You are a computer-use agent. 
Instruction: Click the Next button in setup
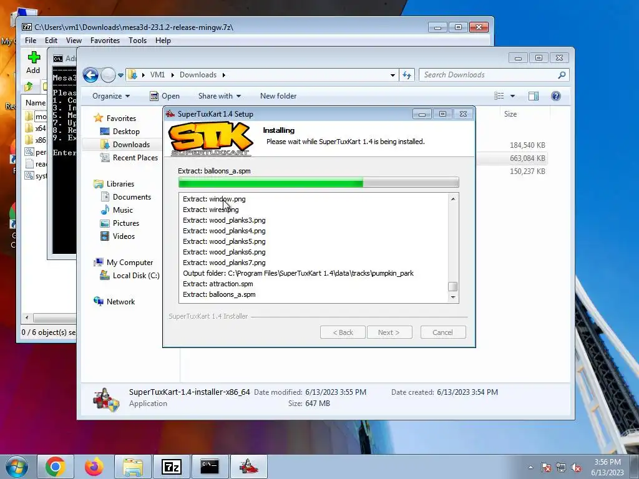pyautogui.click(x=389, y=332)
